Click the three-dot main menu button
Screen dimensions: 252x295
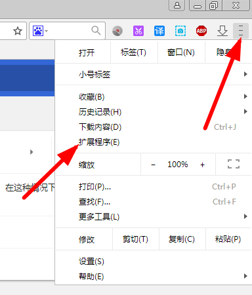241,31
